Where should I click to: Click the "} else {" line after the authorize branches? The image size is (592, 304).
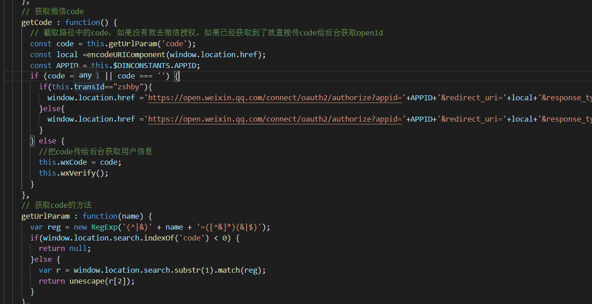point(48,141)
